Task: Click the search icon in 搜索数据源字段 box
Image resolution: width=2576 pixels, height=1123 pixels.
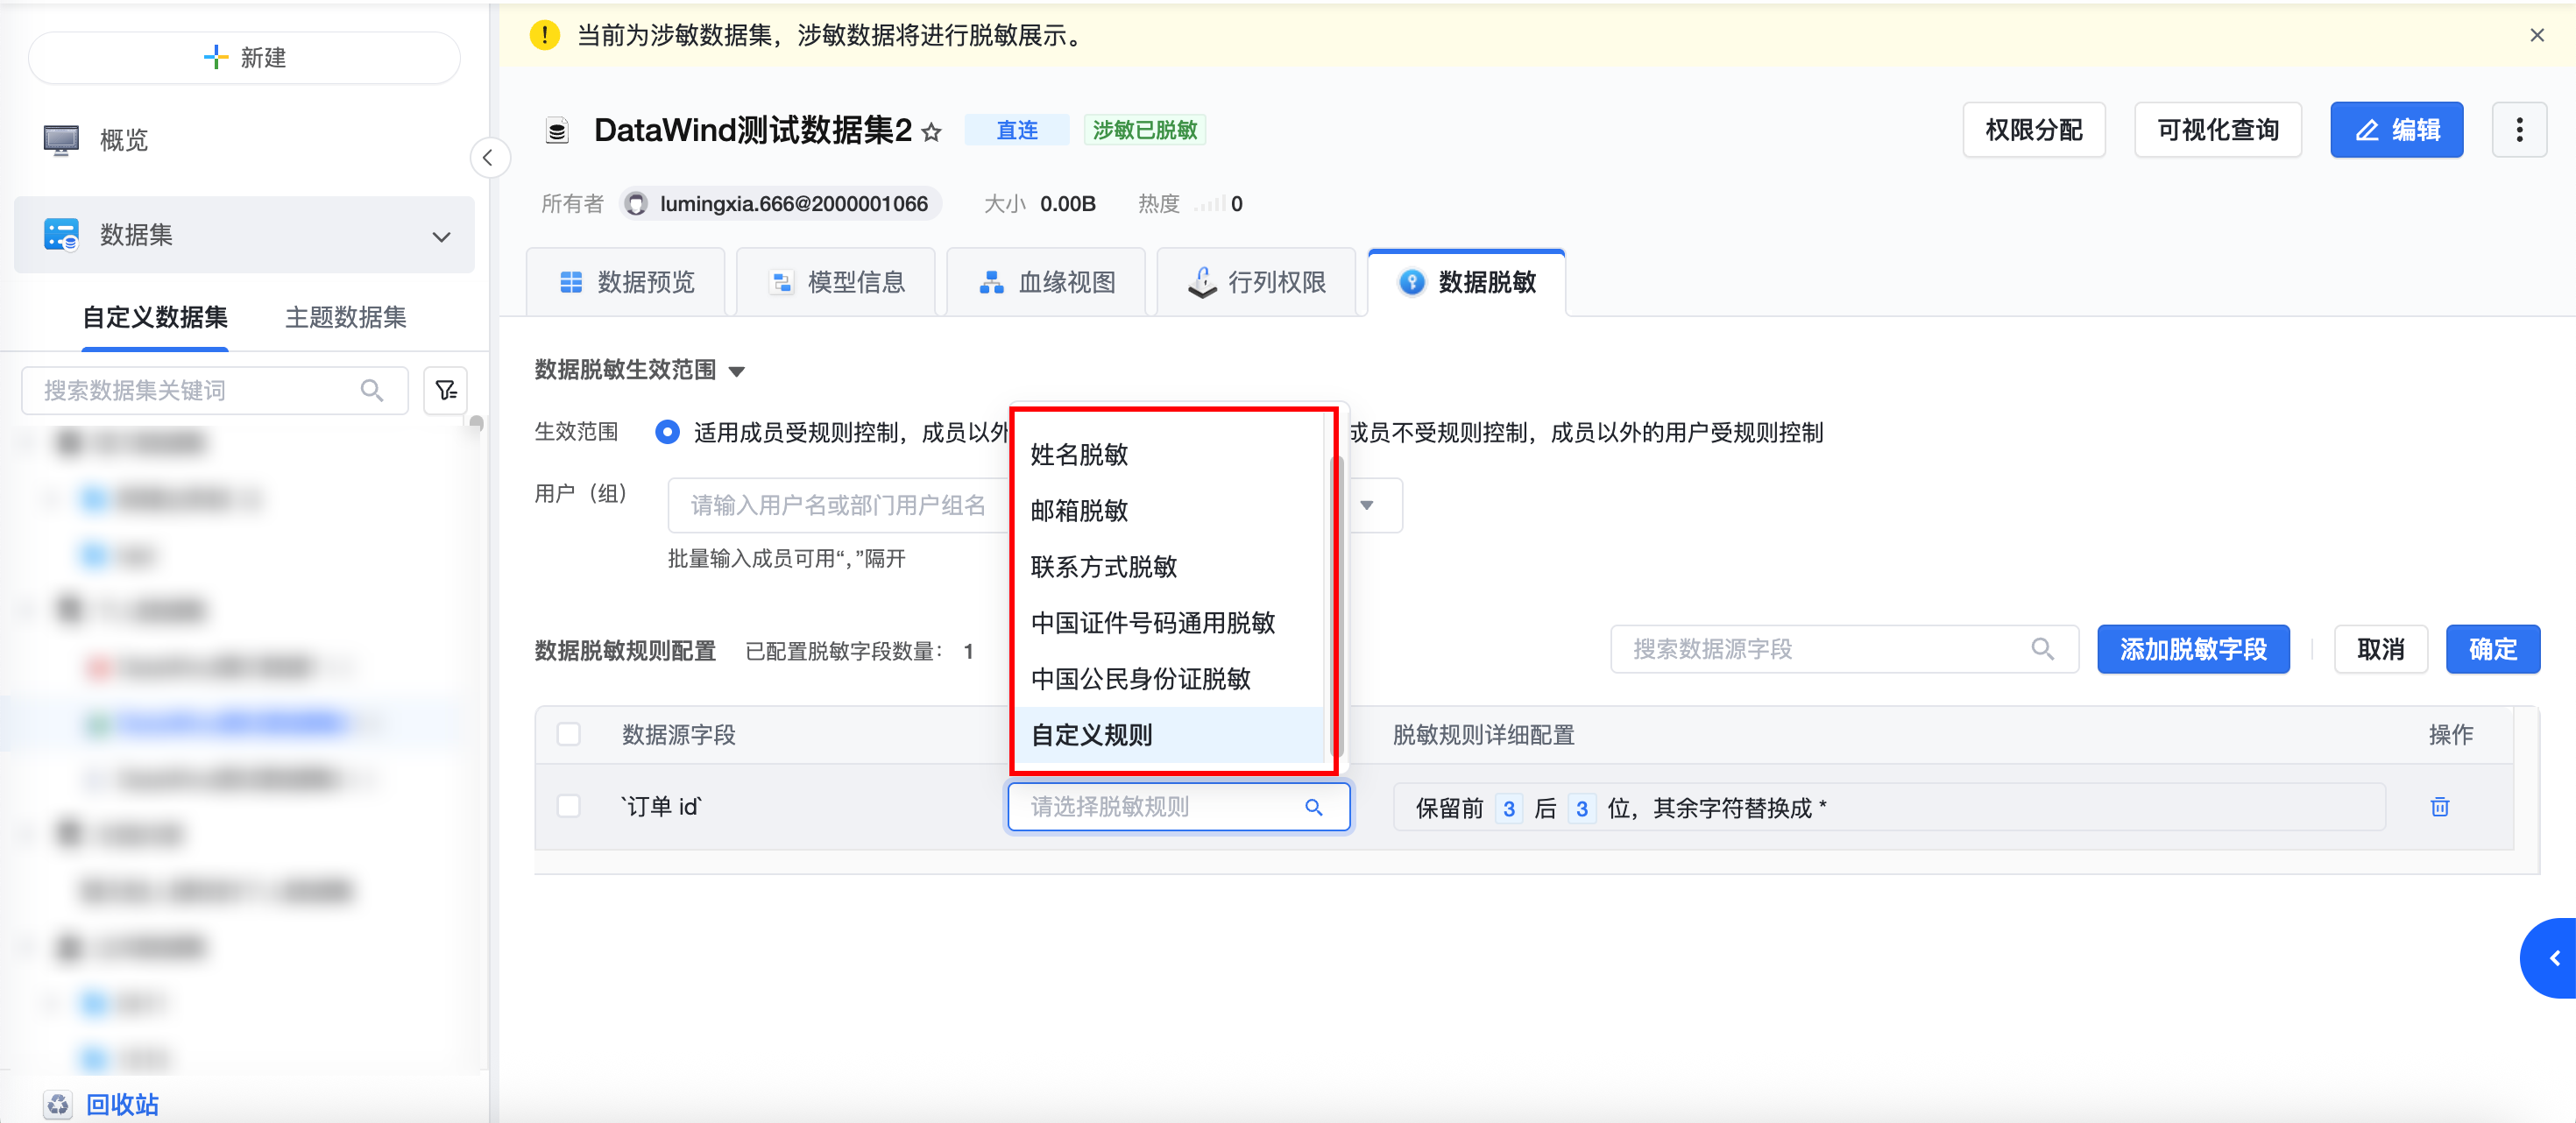Action: [2042, 649]
